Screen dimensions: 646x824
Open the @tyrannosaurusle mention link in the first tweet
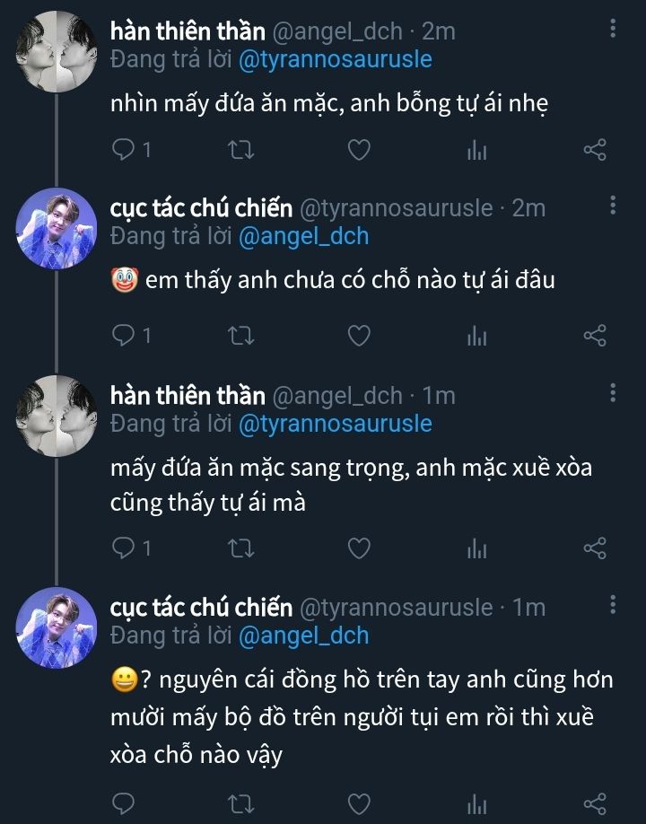pyautogui.click(x=335, y=60)
